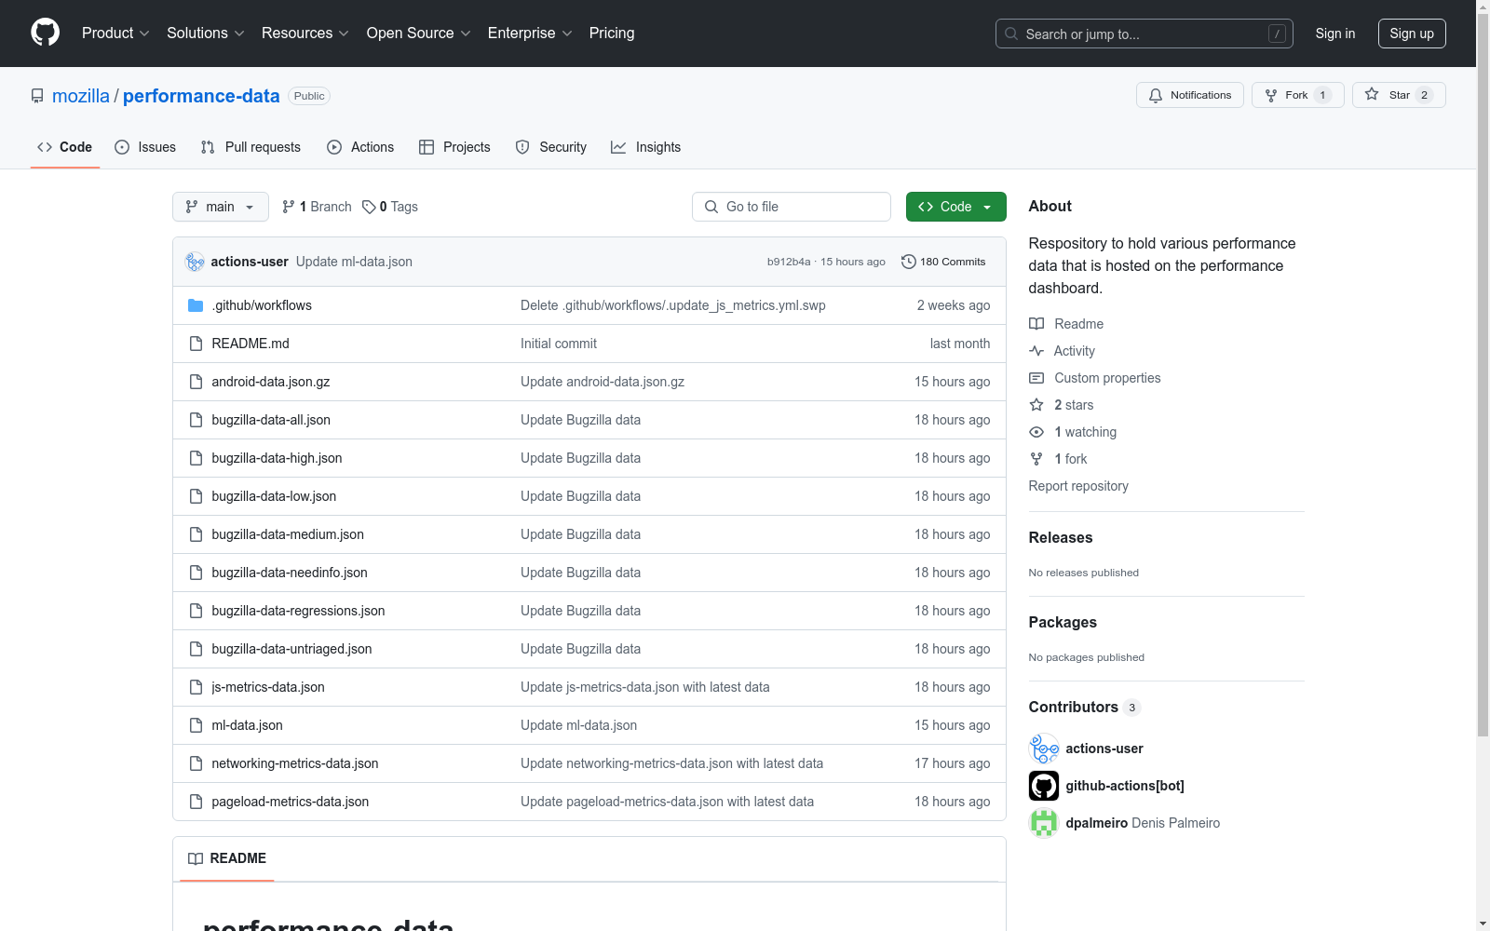Expand the Open Source menu
Screen dimensions: 1490x931
[x=419, y=34]
